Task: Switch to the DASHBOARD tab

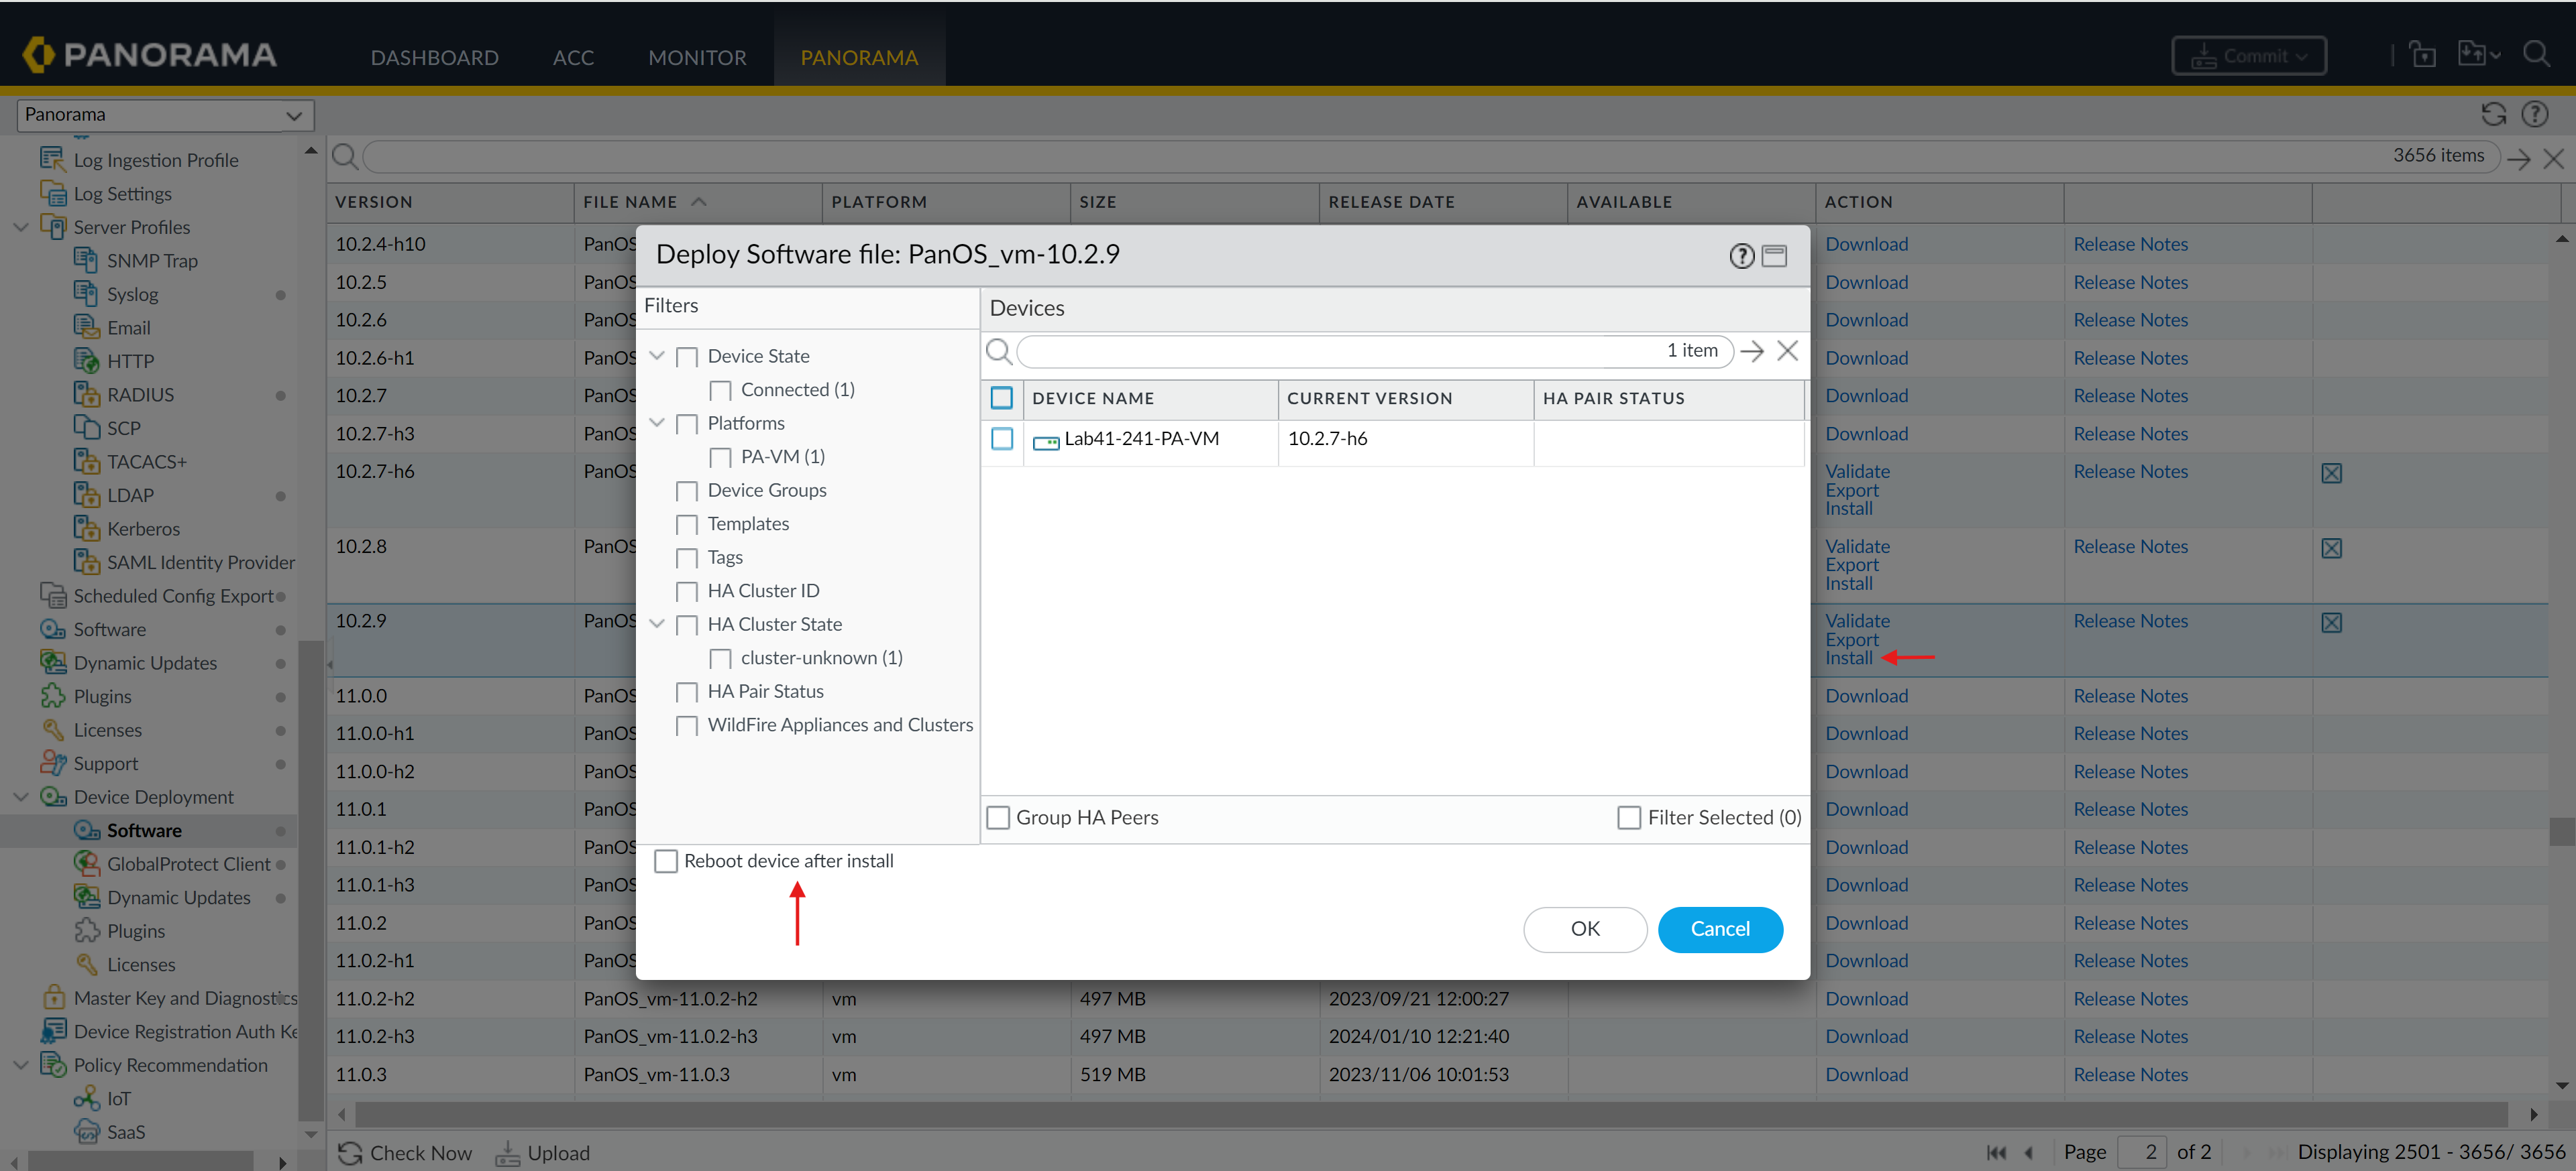Action: pyautogui.click(x=434, y=57)
